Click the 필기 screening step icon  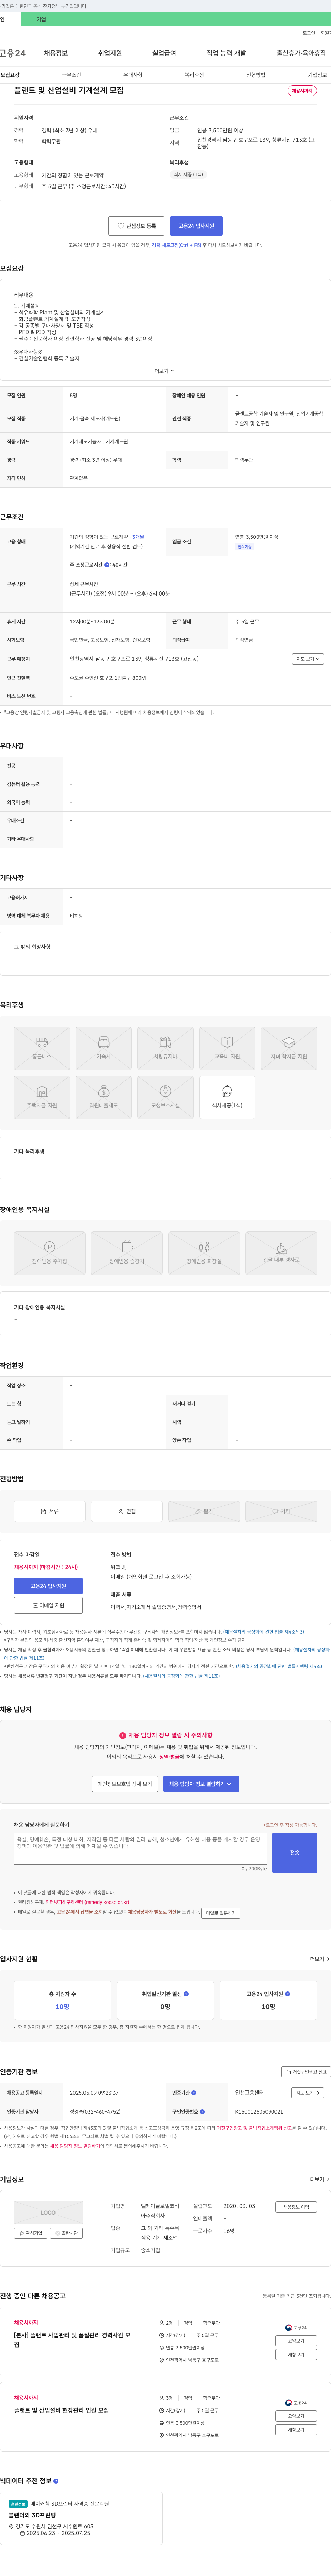(x=204, y=1511)
